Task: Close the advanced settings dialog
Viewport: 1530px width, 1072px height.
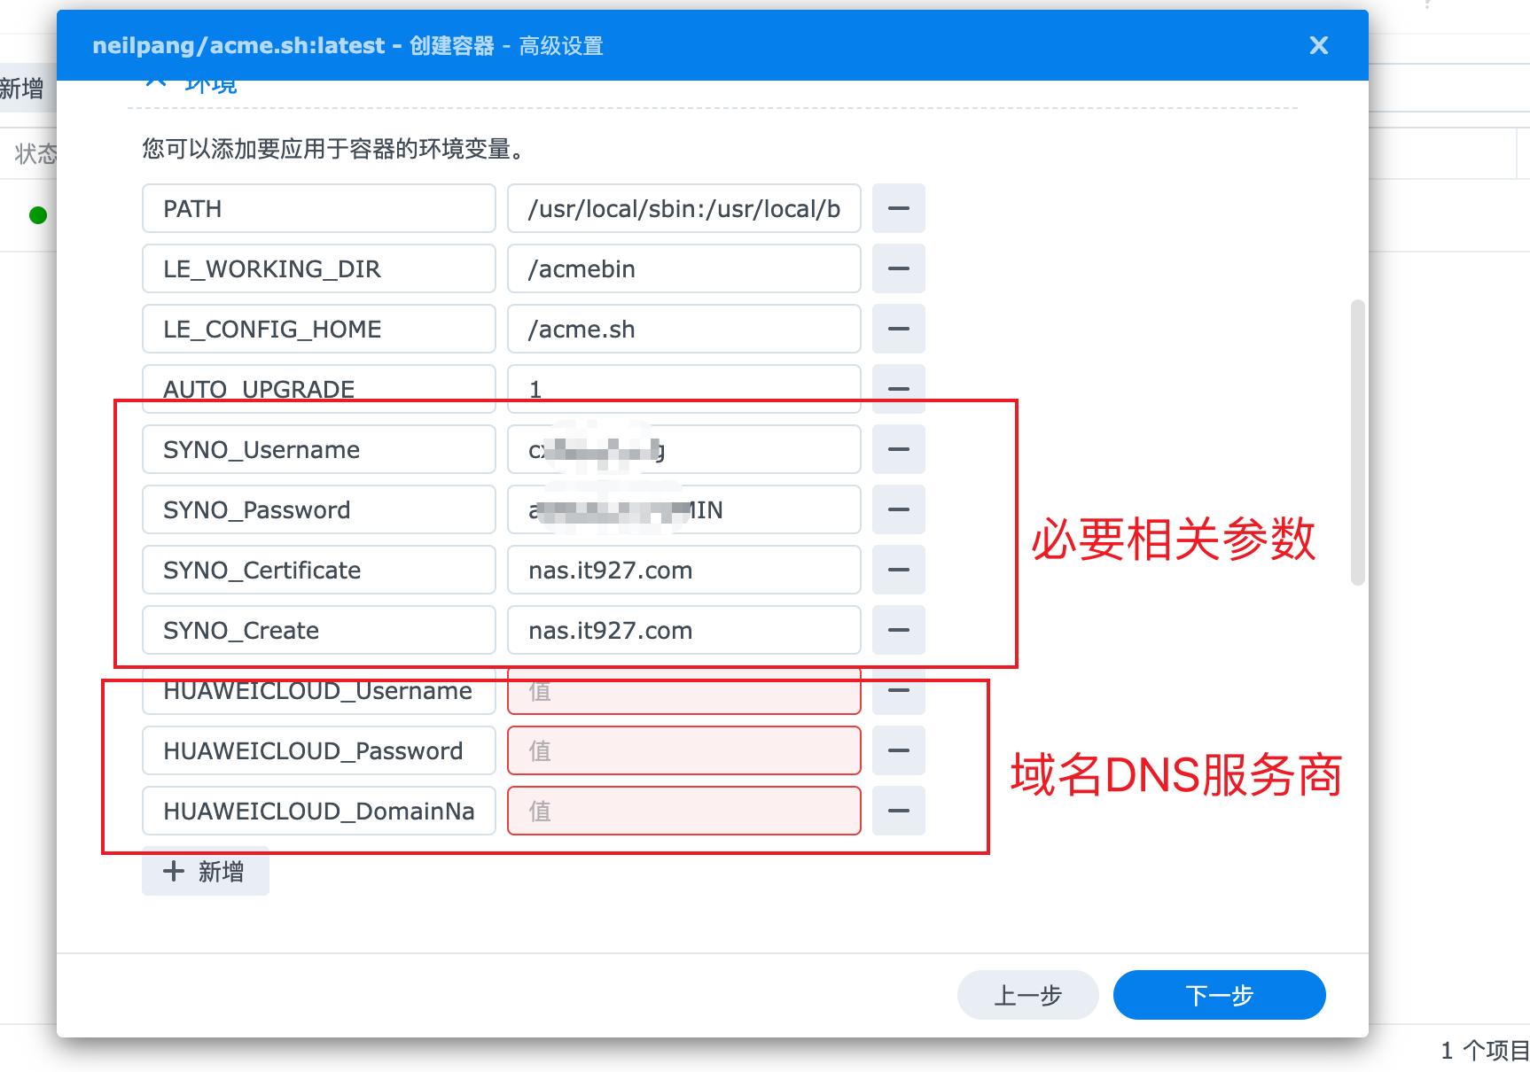Action: click(1318, 45)
